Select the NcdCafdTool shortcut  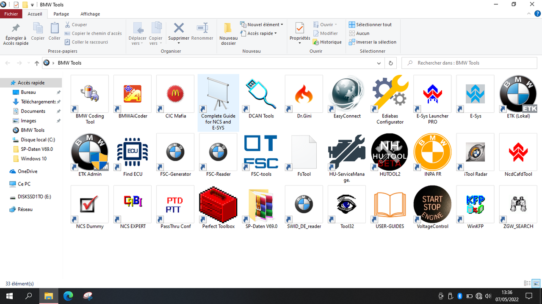(518, 155)
